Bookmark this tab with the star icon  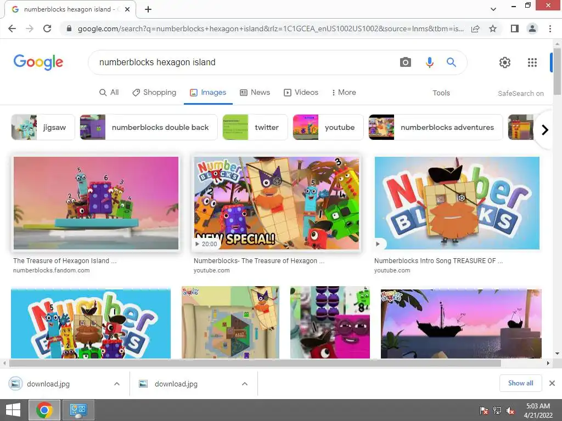click(x=493, y=29)
